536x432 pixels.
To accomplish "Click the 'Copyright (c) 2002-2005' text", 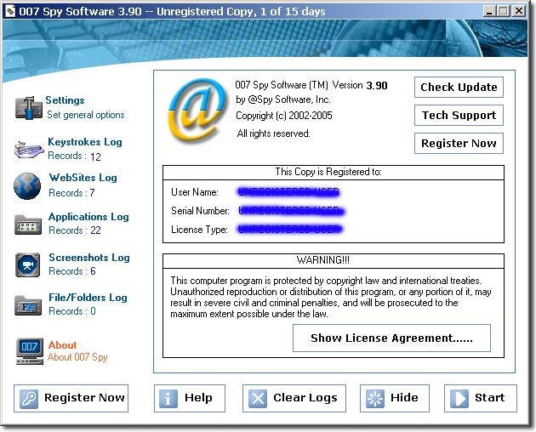I will [x=283, y=116].
